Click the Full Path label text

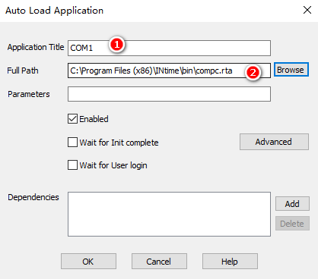tap(23, 71)
